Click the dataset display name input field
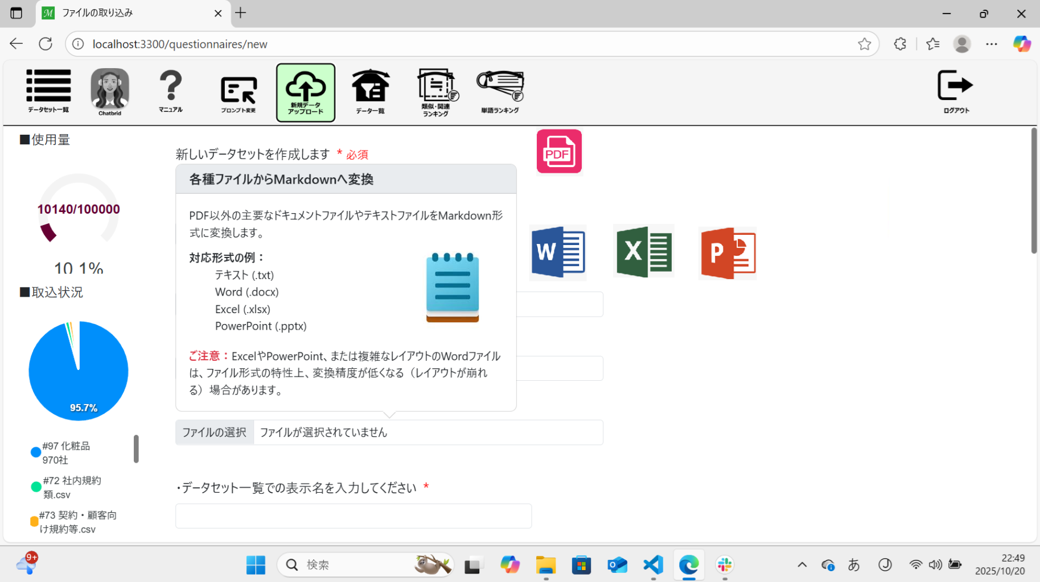 (353, 516)
